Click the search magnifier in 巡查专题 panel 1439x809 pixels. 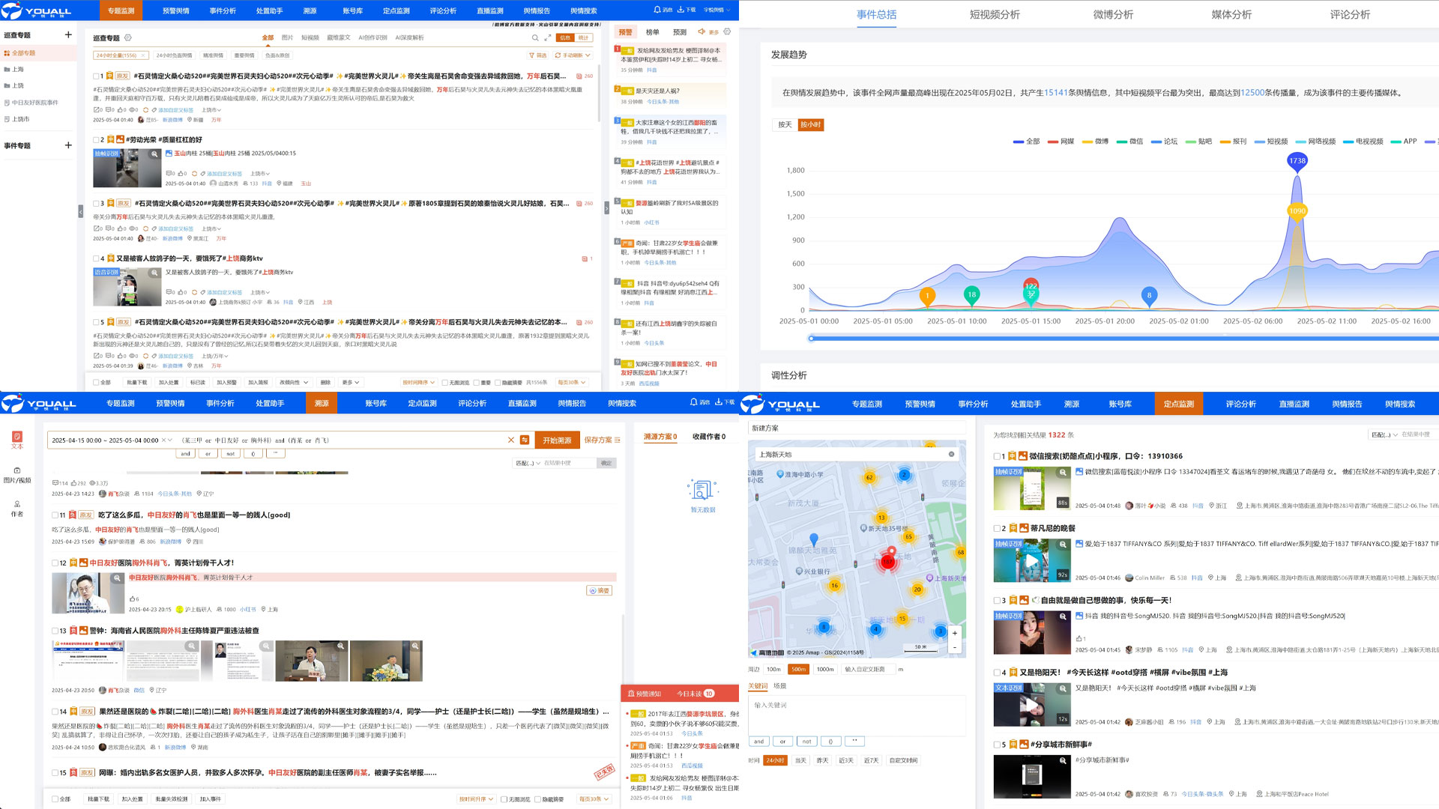click(x=535, y=37)
